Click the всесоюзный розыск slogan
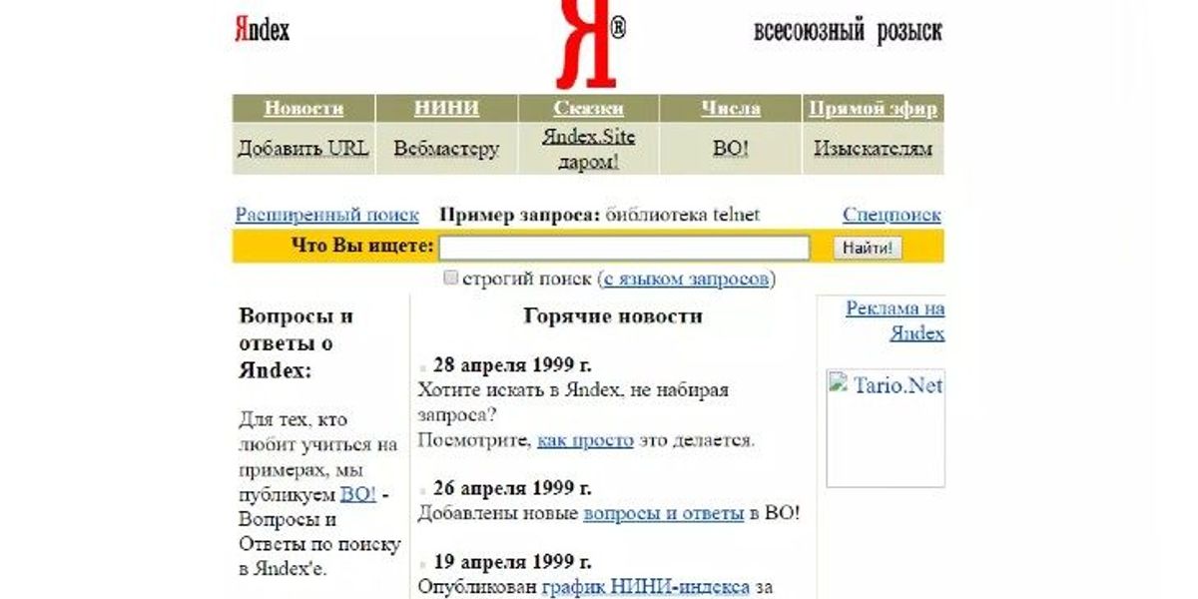Viewport: 1198px width, 599px height. pyautogui.click(x=848, y=31)
